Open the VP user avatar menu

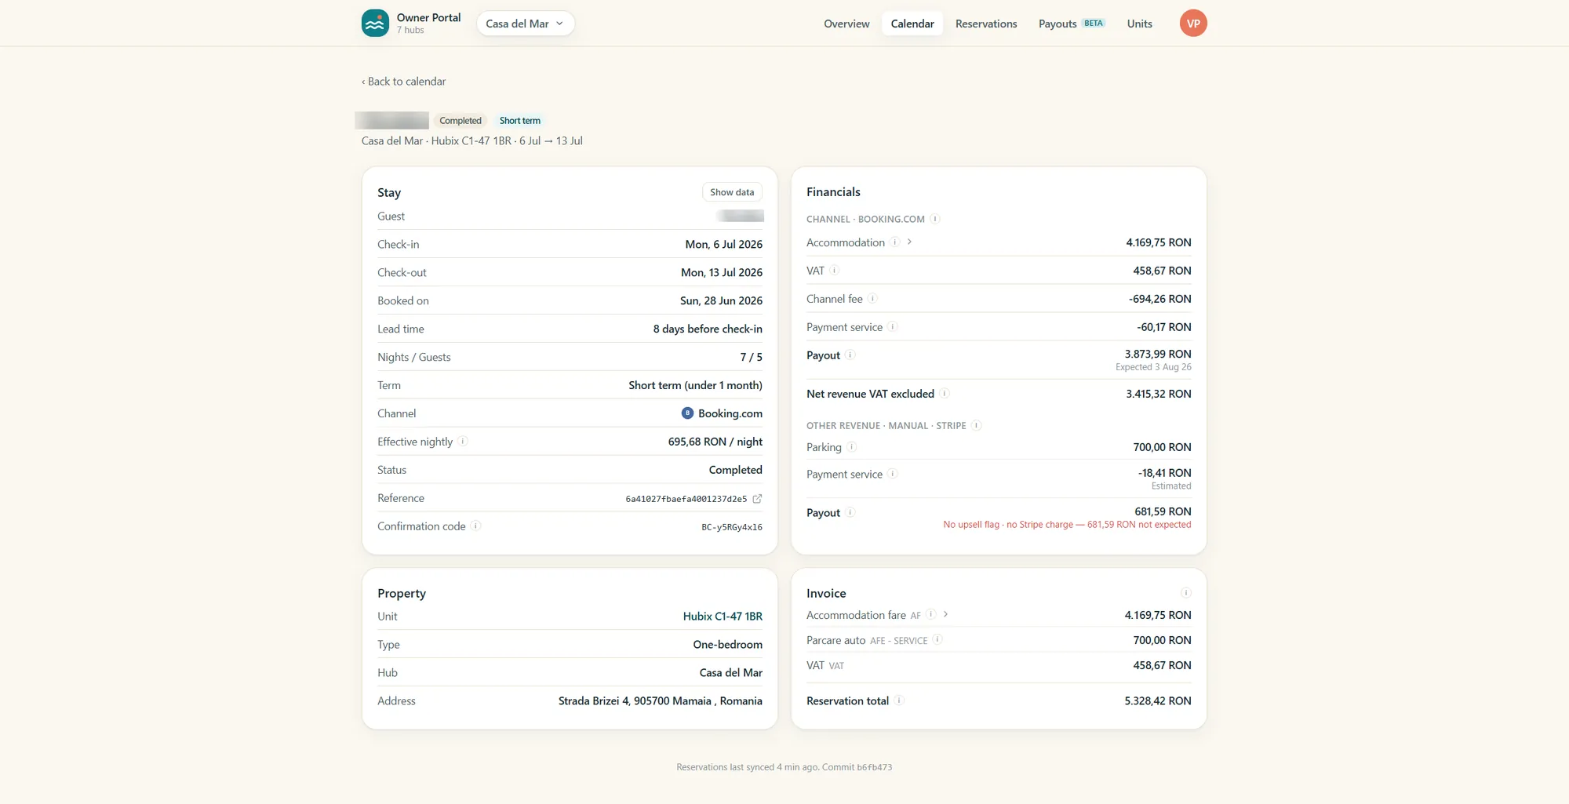(x=1192, y=24)
